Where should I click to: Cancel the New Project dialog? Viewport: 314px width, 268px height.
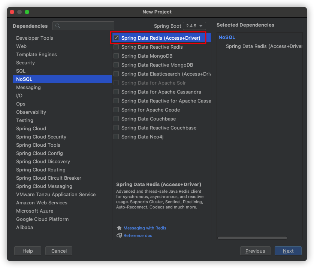tap(59, 251)
